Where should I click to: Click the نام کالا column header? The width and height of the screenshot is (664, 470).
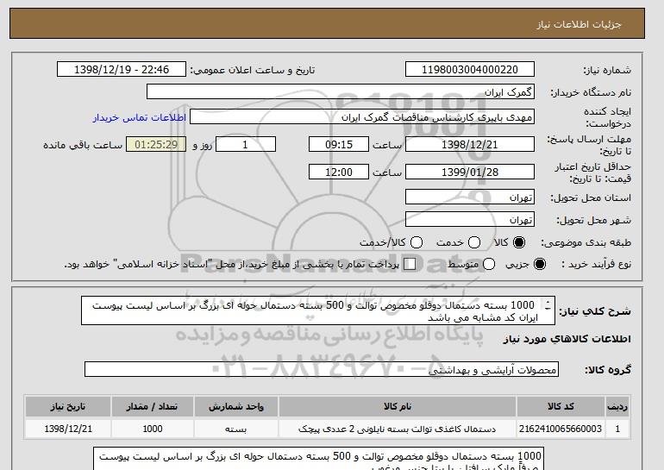(398, 406)
